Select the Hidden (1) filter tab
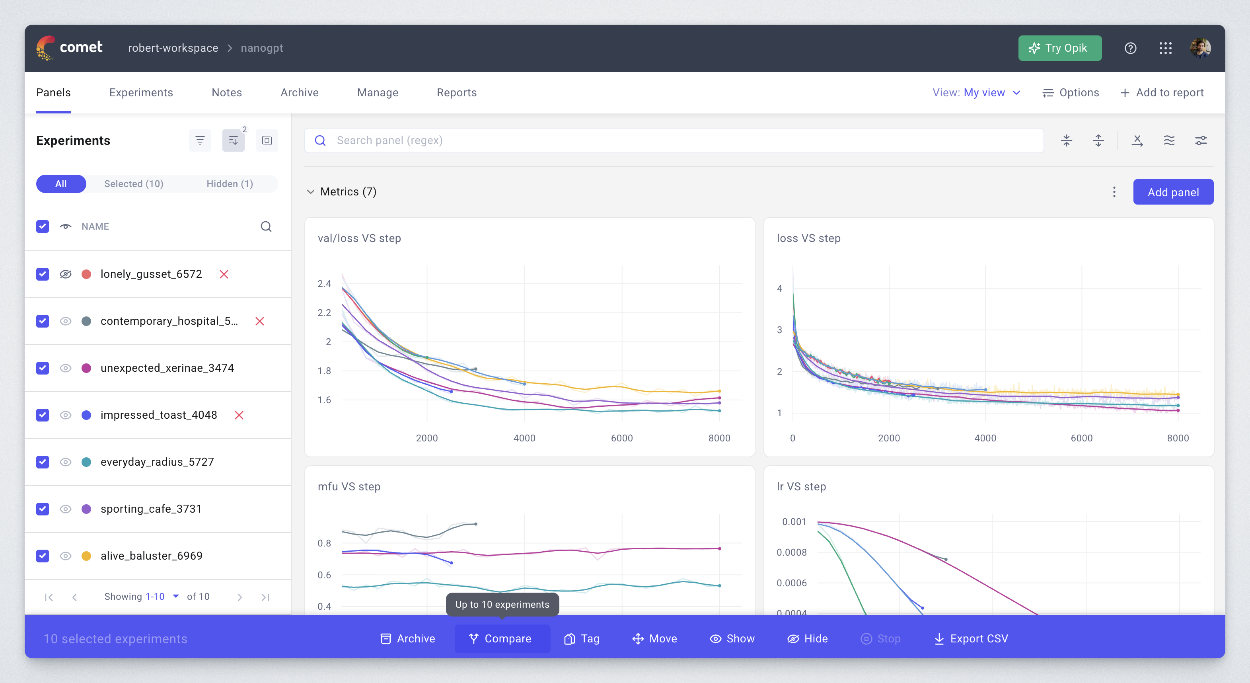1250x683 pixels. tap(230, 184)
